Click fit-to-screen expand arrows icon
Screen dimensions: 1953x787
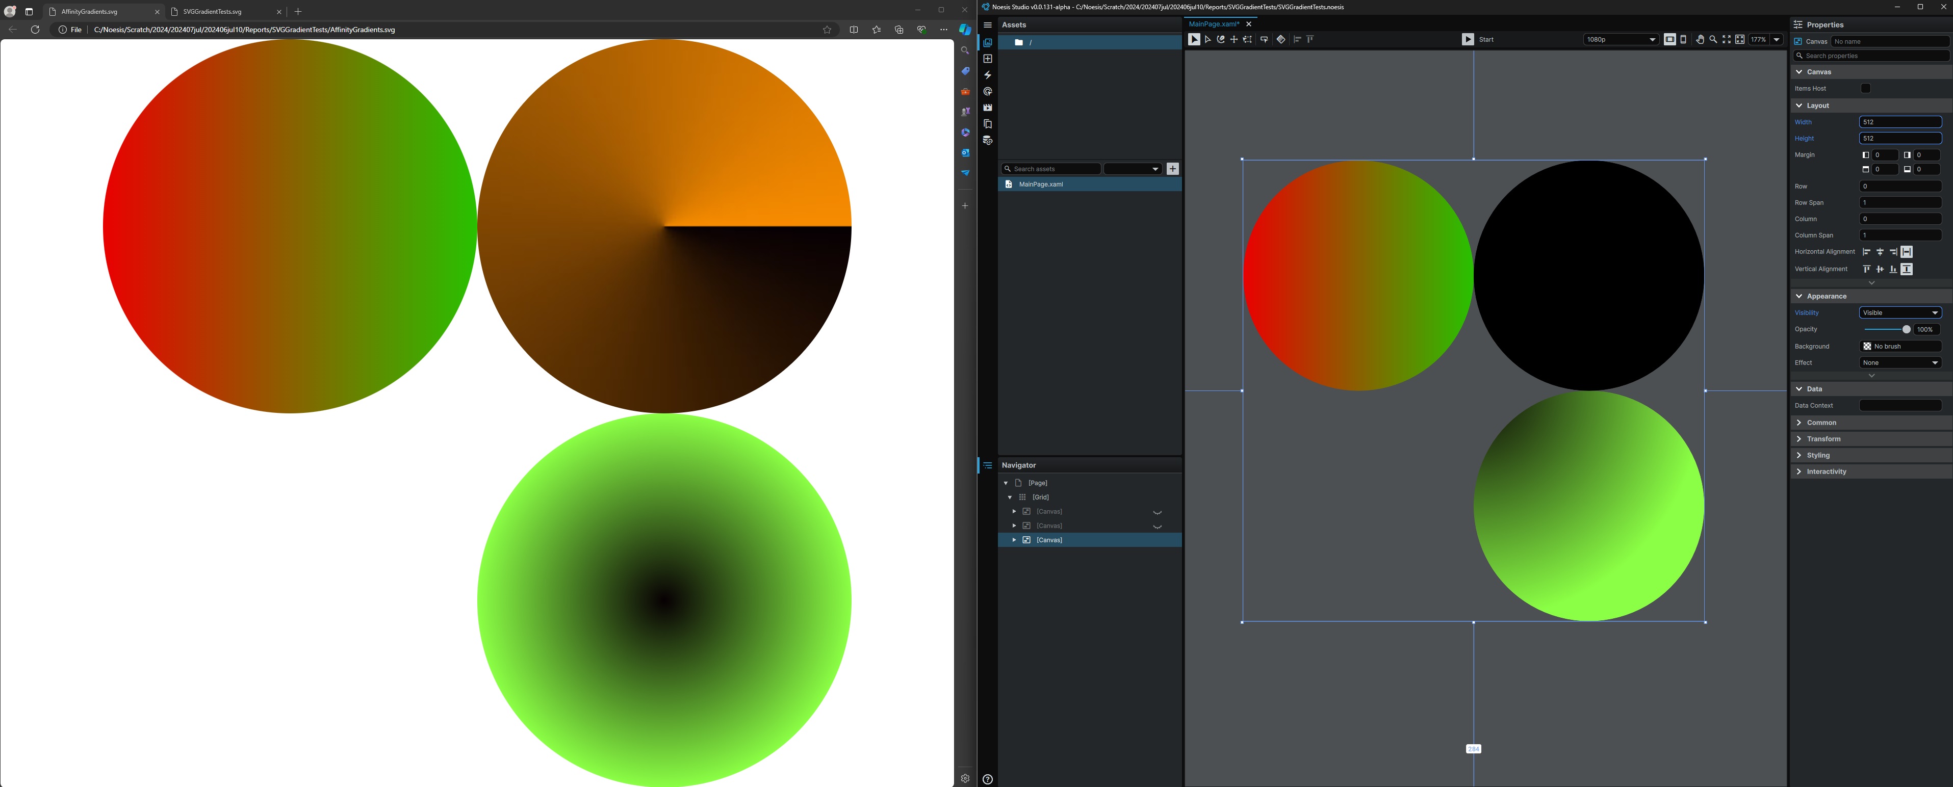(1726, 39)
